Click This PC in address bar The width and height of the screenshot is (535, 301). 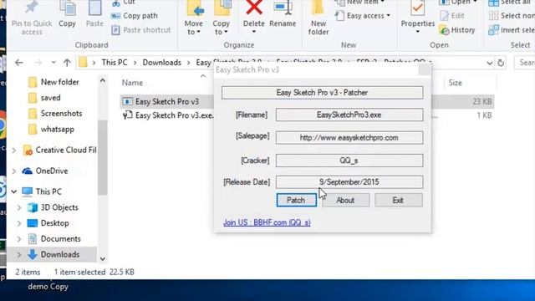[x=115, y=63]
